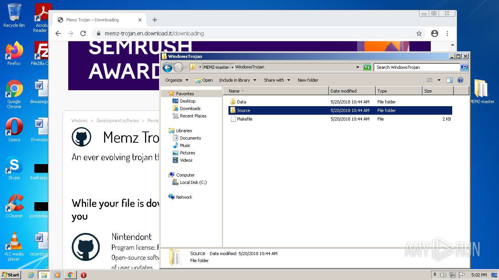Click the change view icon

430,80
